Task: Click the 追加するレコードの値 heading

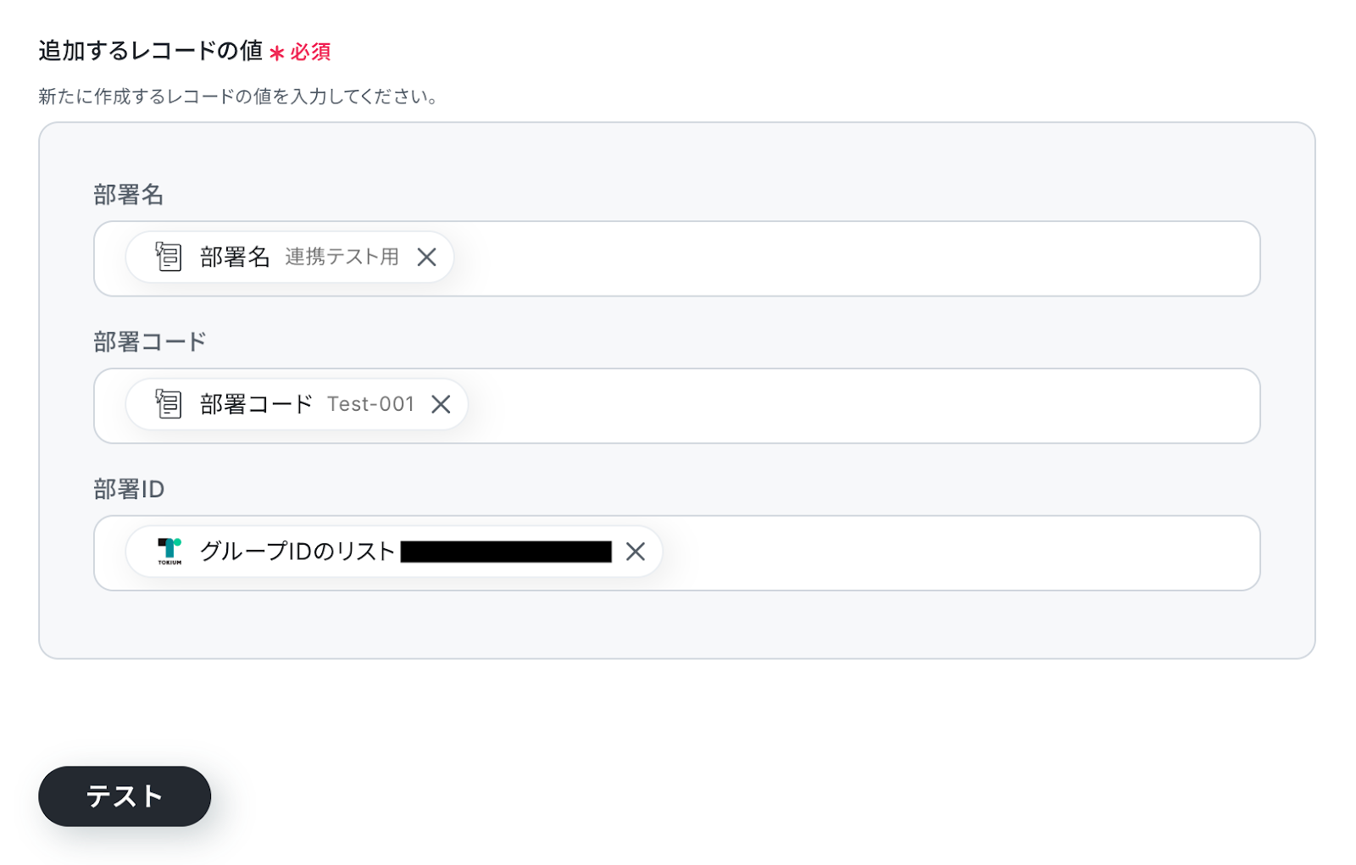Action: pyautogui.click(x=150, y=51)
